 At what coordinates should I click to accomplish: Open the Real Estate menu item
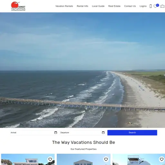[114, 6]
